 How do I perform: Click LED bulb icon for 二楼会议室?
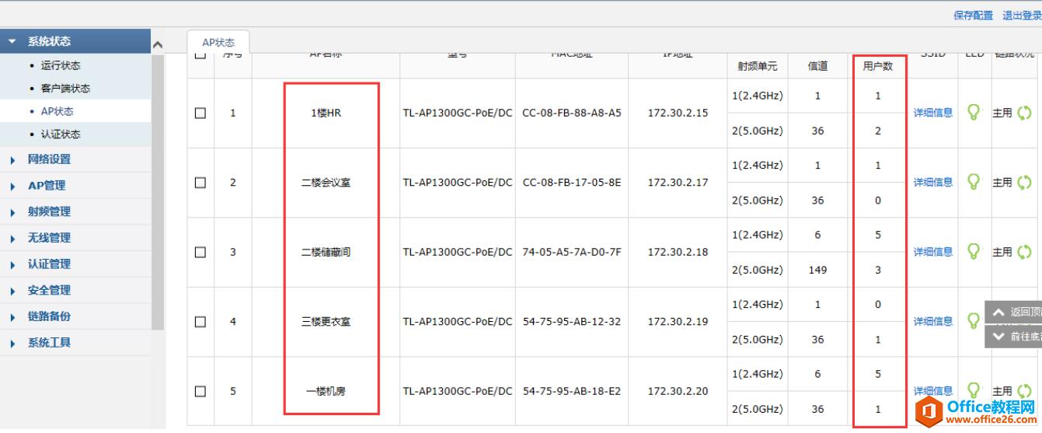(x=973, y=182)
